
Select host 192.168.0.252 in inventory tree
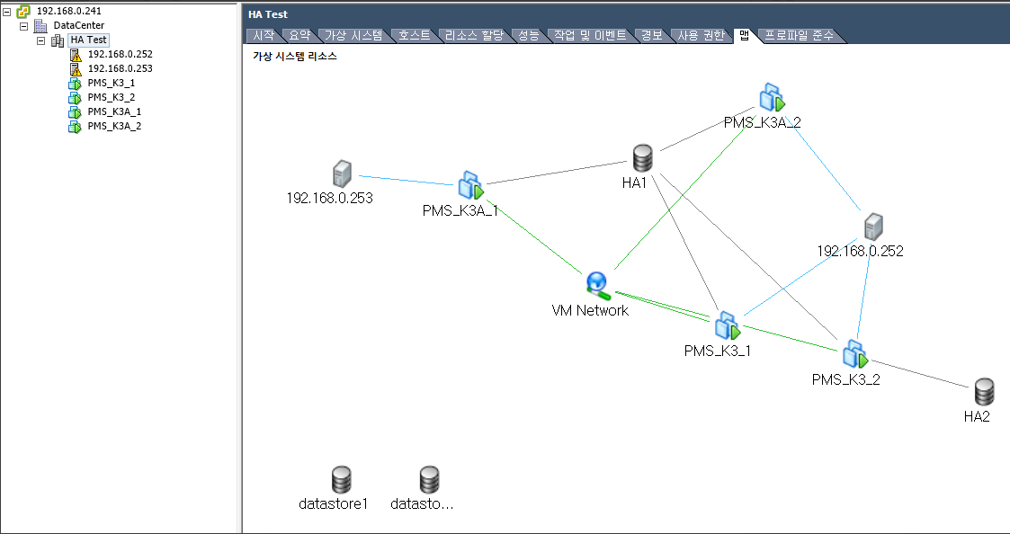coord(120,54)
